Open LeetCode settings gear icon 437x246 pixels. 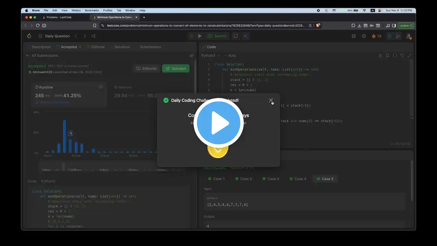pos(364,36)
